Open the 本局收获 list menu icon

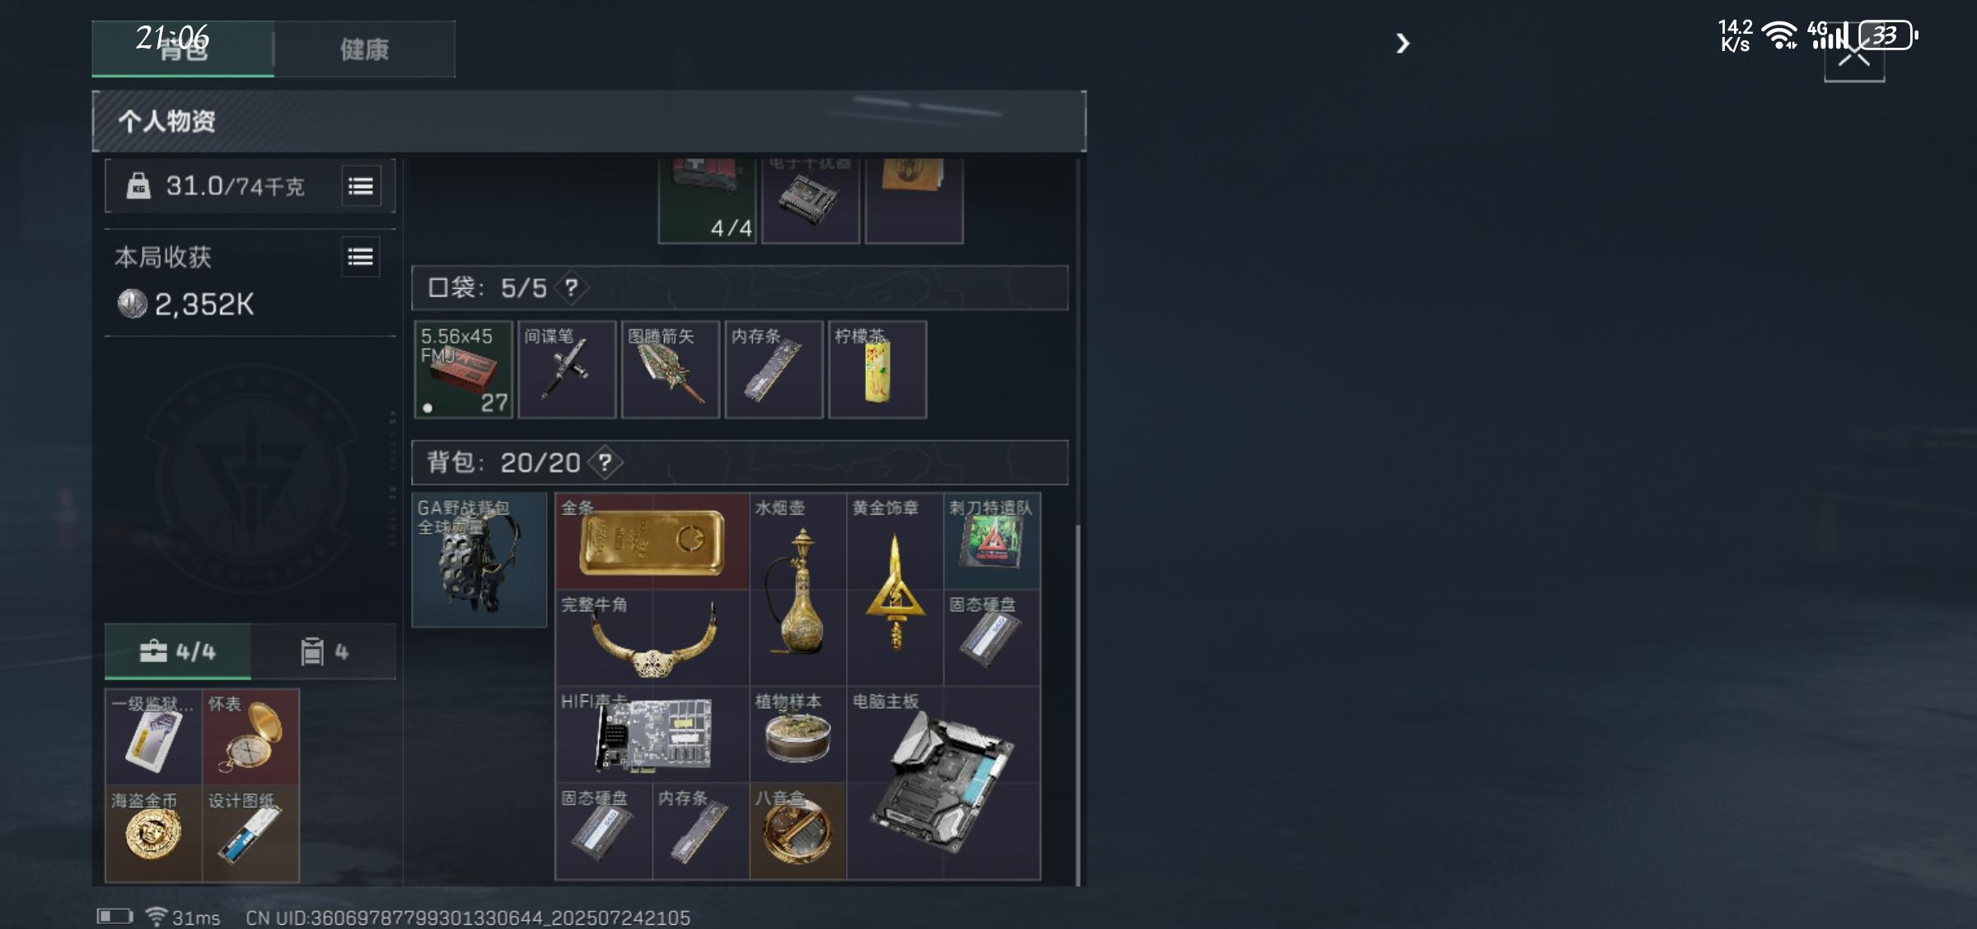coord(361,258)
